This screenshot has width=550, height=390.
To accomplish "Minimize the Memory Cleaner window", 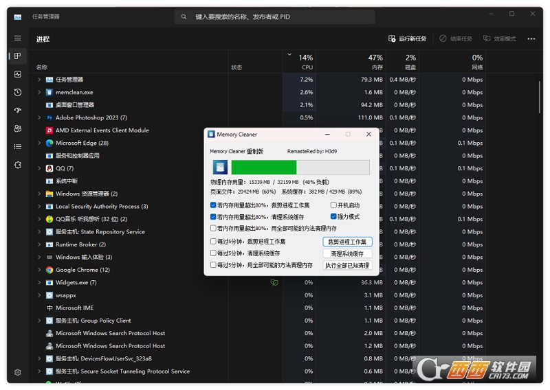I will pos(327,134).
